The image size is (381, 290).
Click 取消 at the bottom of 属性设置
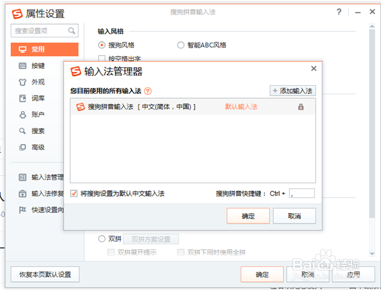pos(308,274)
